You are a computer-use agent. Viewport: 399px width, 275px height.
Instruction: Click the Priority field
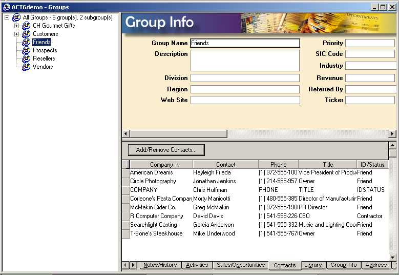pos(370,43)
